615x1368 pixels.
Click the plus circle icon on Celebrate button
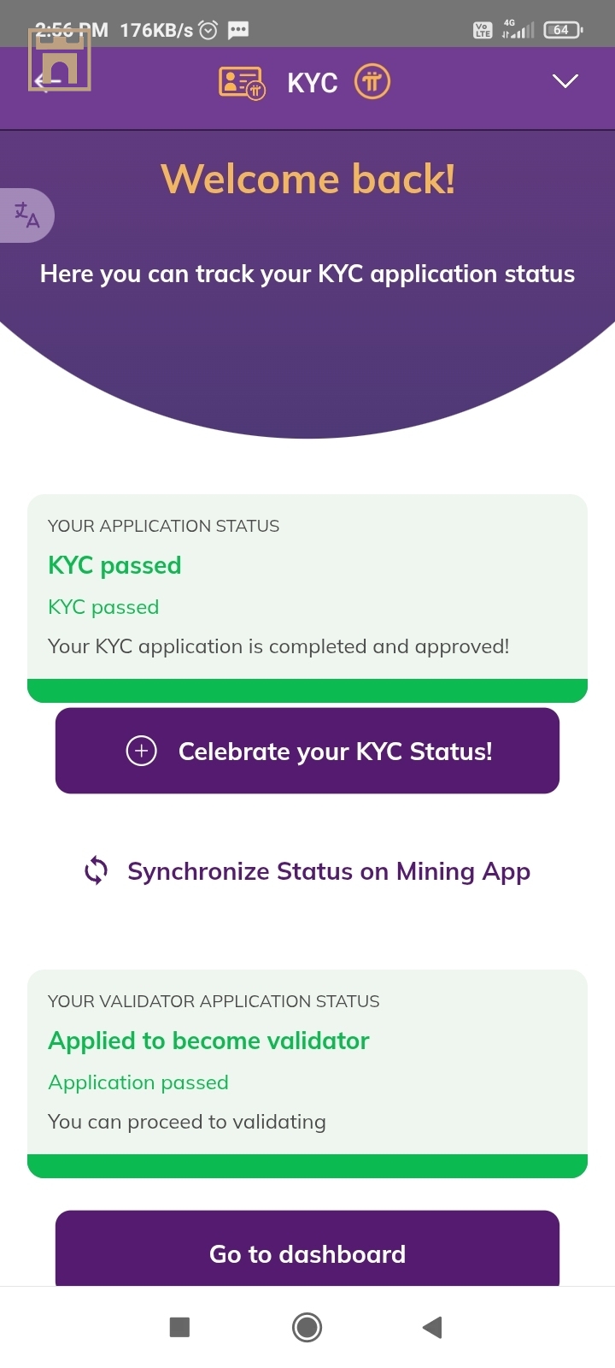(142, 751)
